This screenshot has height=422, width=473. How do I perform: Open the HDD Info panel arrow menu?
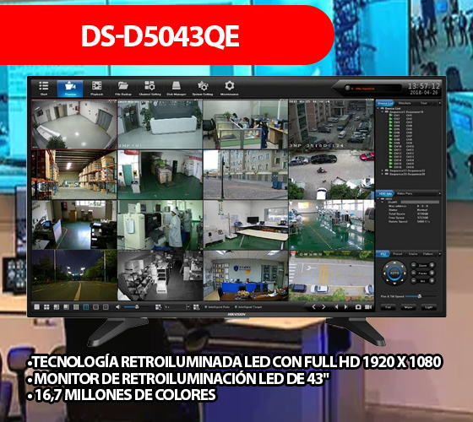point(440,193)
